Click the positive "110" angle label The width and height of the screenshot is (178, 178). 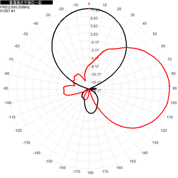[x=170, y=117]
